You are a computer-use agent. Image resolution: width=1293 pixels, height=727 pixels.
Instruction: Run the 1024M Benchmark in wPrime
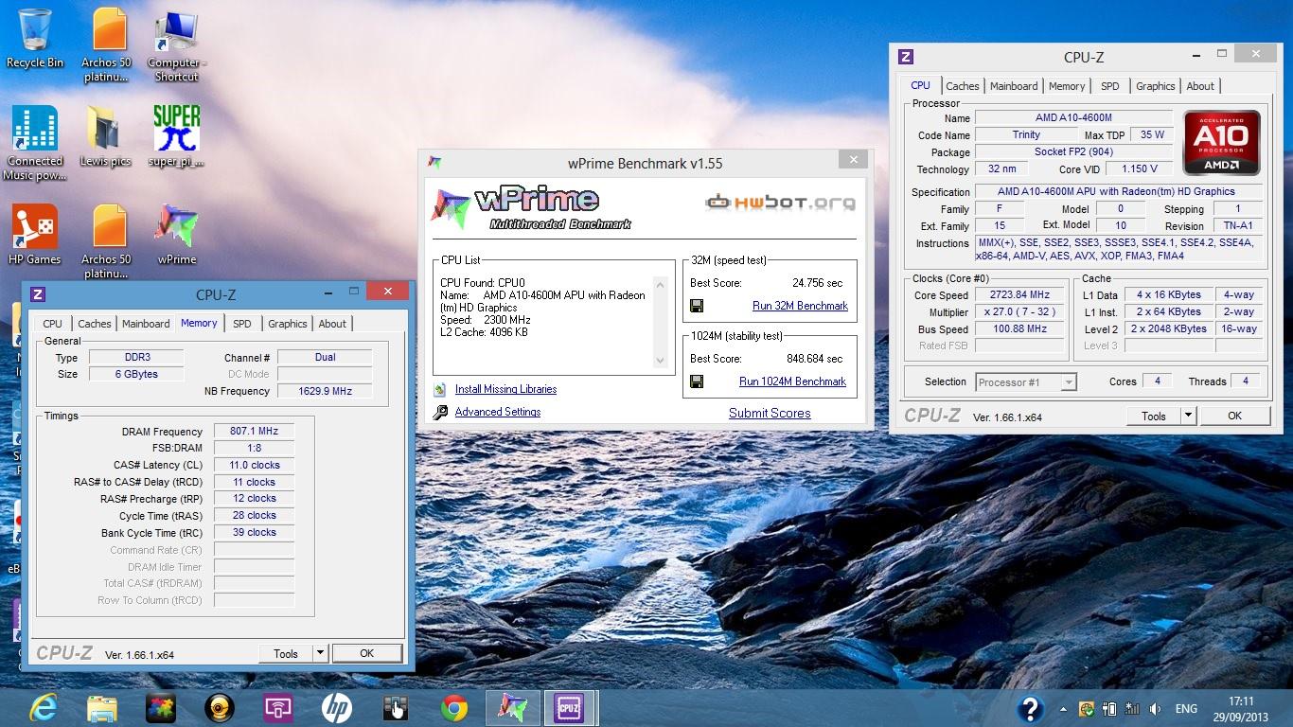pos(792,381)
